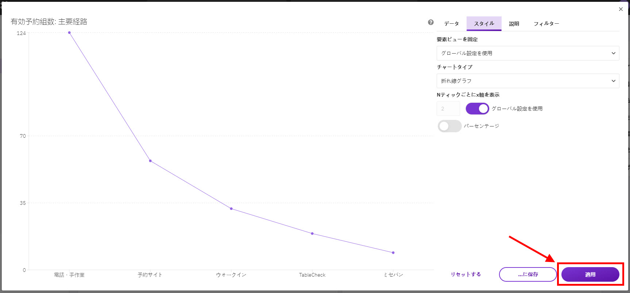Image resolution: width=630 pixels, height=293 pixels.
Task: Go to the フィルター tab
Action: (x=546, y=24)
